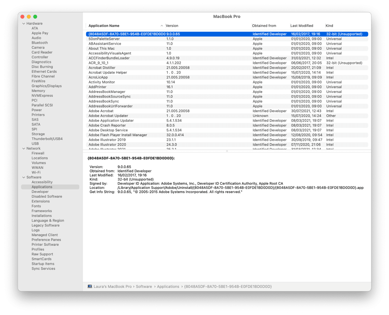Select the Adobe Desktop Service row
This screenshot has height=315, width=389.
click(227, 130)
